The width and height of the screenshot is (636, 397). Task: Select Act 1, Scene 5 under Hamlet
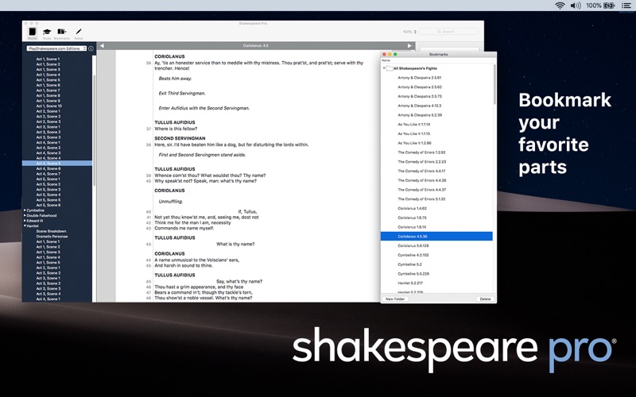pyautogui.click(x=48, y=263)
